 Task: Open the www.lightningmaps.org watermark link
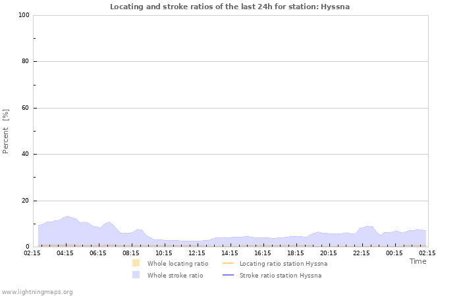(x=37, y=291)
